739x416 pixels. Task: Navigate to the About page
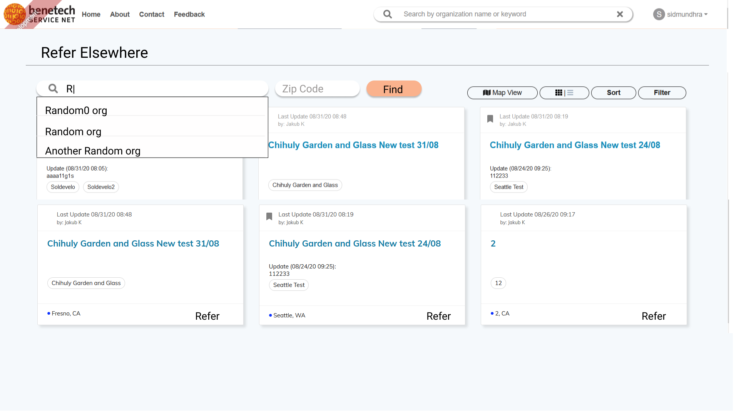pyautogui.click(x=119, y=14)
